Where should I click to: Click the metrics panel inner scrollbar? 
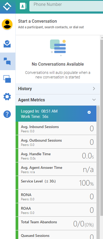tap(98, 172)
